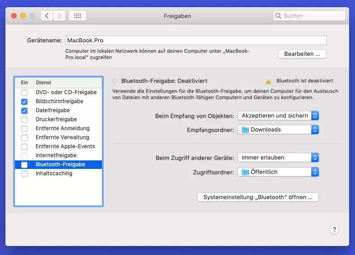Select Entfernte Anmeldung service row
Viewport: 355px width, 255px height.
pyautogui.click(x=58, y=128)
